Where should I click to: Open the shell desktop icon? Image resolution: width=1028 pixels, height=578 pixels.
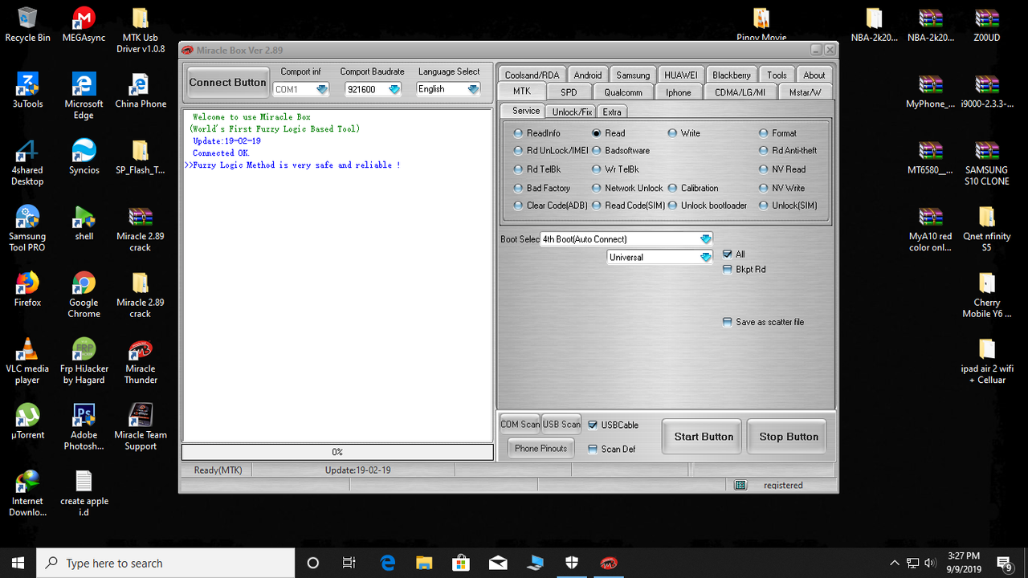point(84,224)
